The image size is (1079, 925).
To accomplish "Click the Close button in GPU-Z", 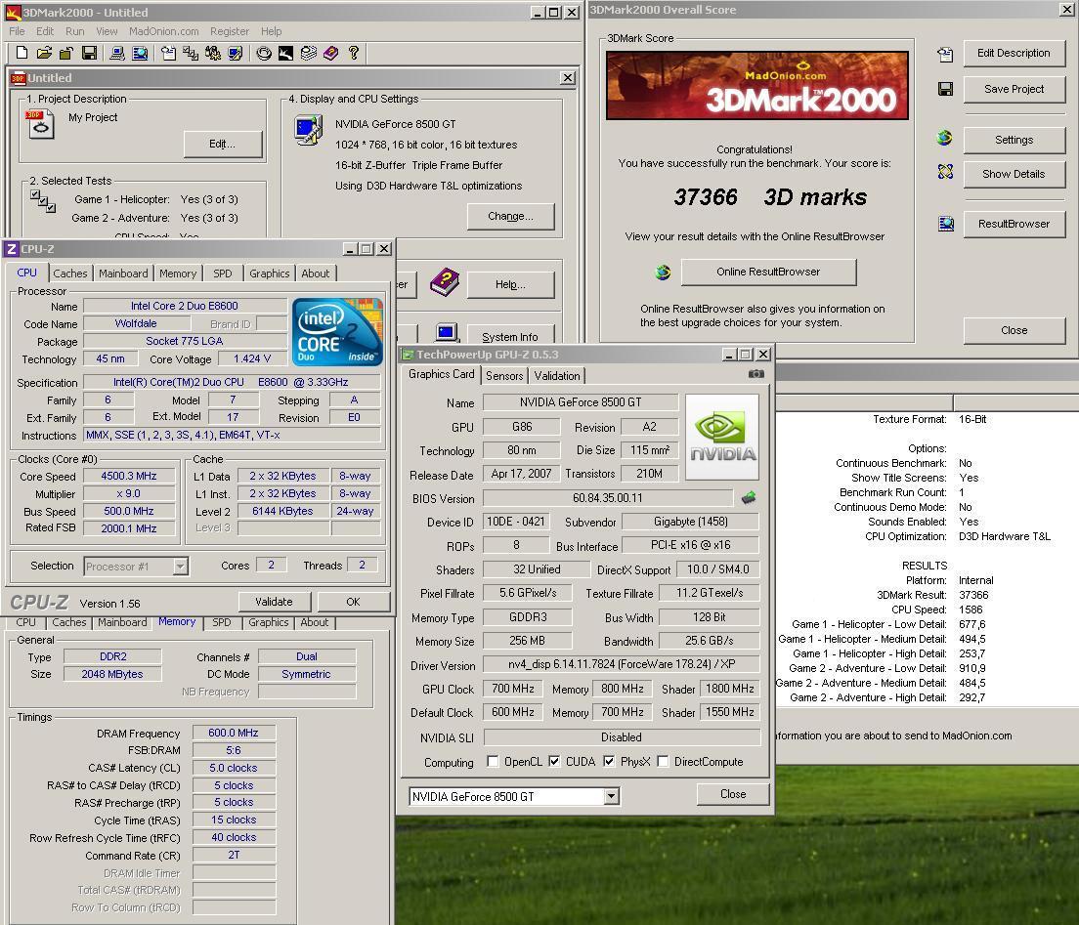I will (x=733, y=794).
